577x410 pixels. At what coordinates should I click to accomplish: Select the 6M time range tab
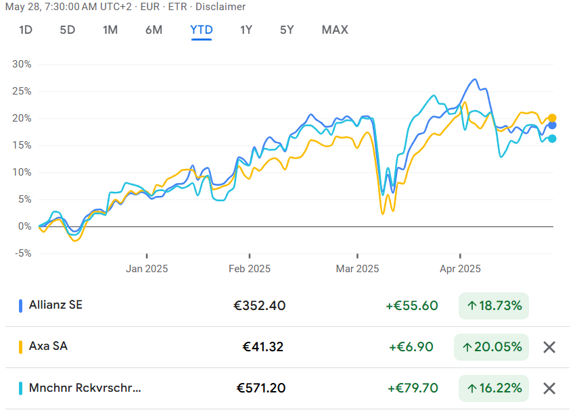coord(154,30)
